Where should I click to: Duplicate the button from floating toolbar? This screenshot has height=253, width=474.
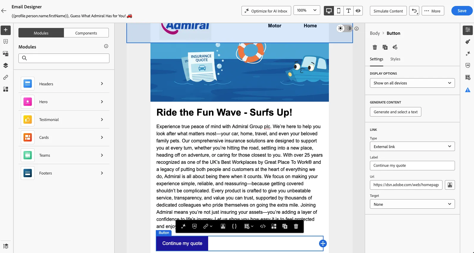click(285, 226)
